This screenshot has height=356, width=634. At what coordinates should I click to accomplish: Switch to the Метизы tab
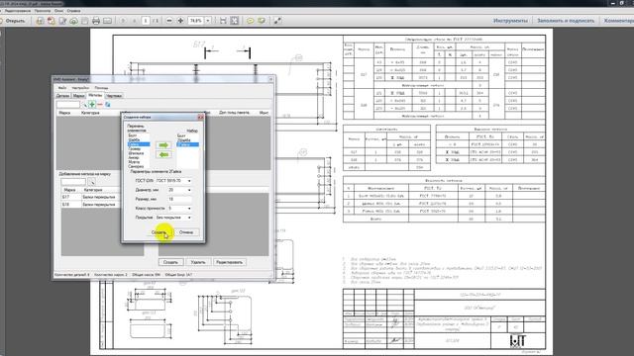(95, 95)
